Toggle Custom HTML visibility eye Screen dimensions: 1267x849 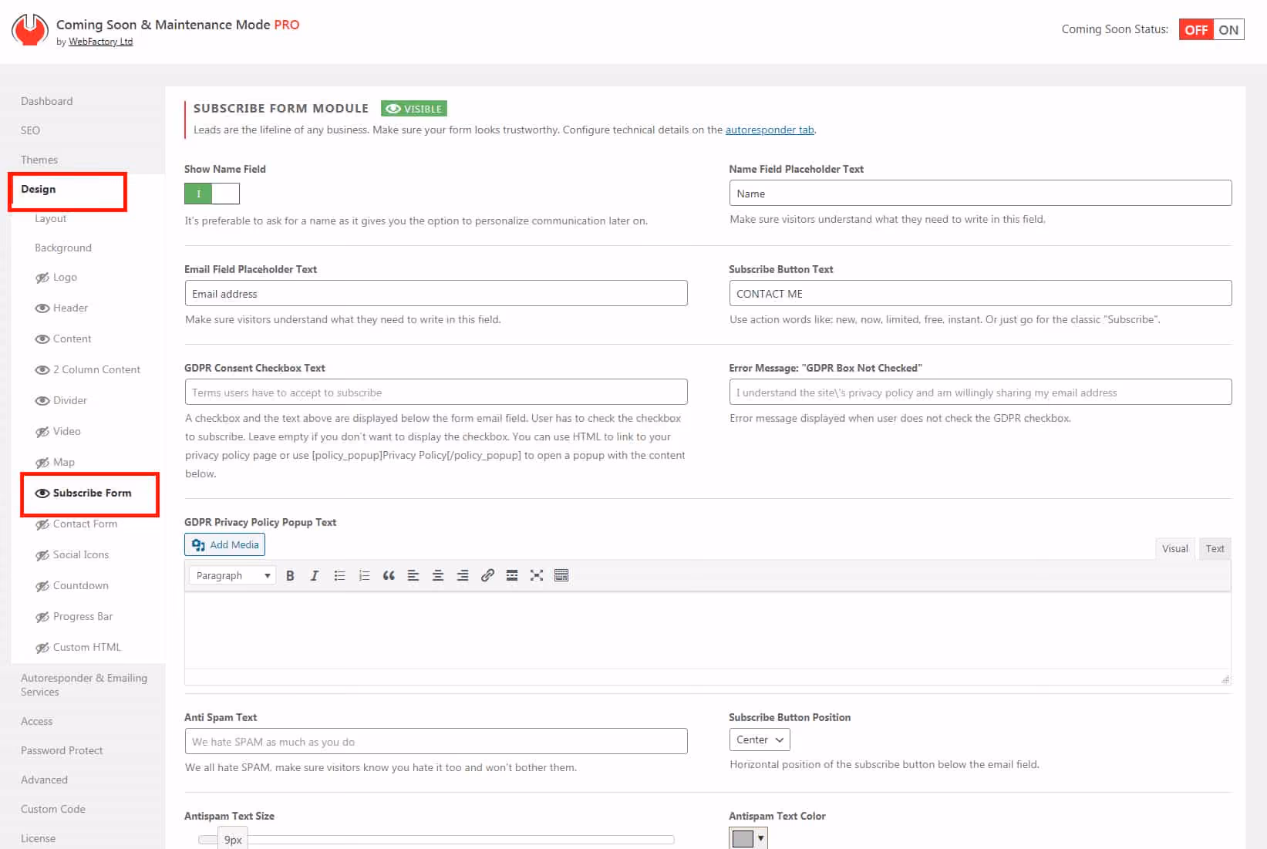42,648
